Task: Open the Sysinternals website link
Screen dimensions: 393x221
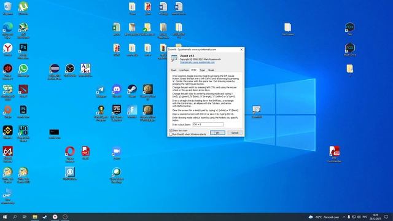Action: 197,62
